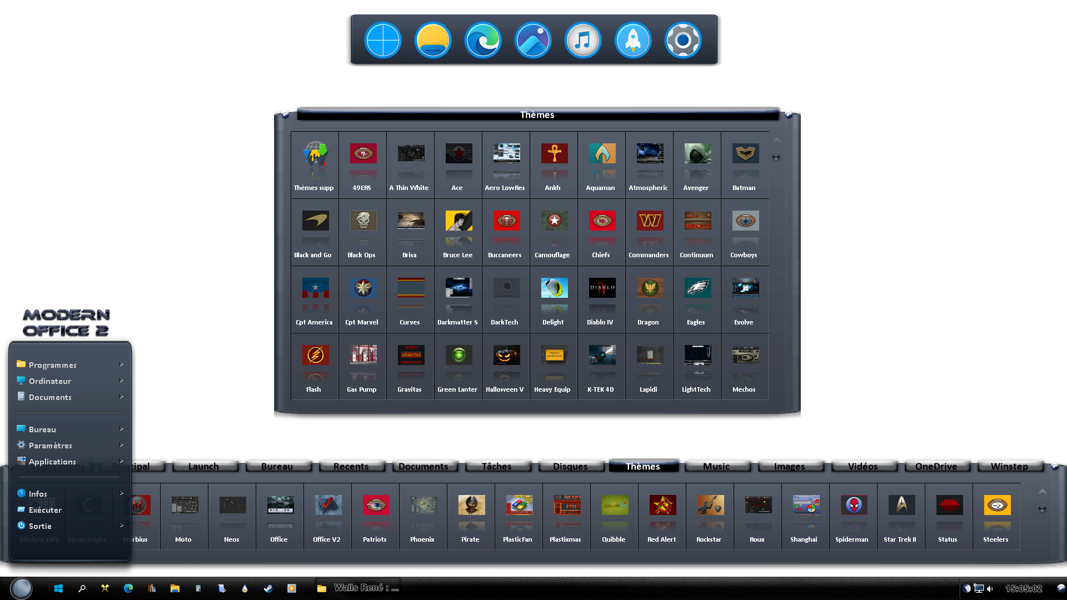
Task: Open Steam from the taskbar
Action: (268, 588)
